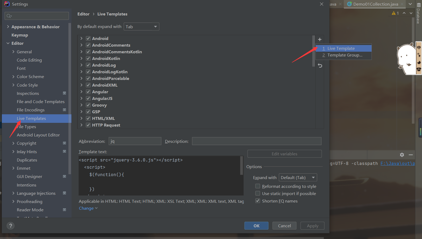Toggle the AndroidLog group checkbox

[88, 65]
